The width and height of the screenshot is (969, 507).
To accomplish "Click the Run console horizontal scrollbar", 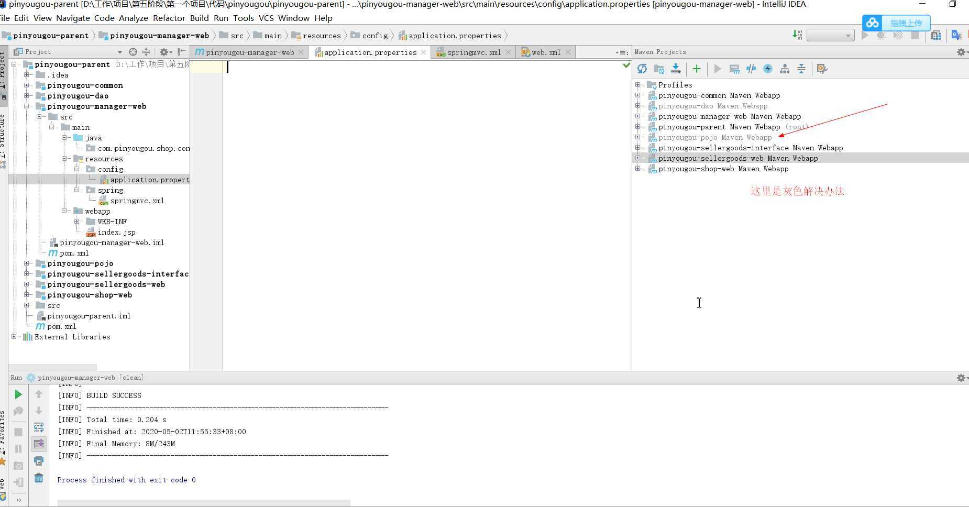I will [x=204, y=503].
